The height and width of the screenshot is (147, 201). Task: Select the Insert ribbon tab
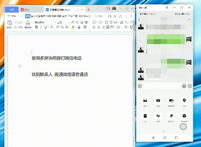(33, 16)
